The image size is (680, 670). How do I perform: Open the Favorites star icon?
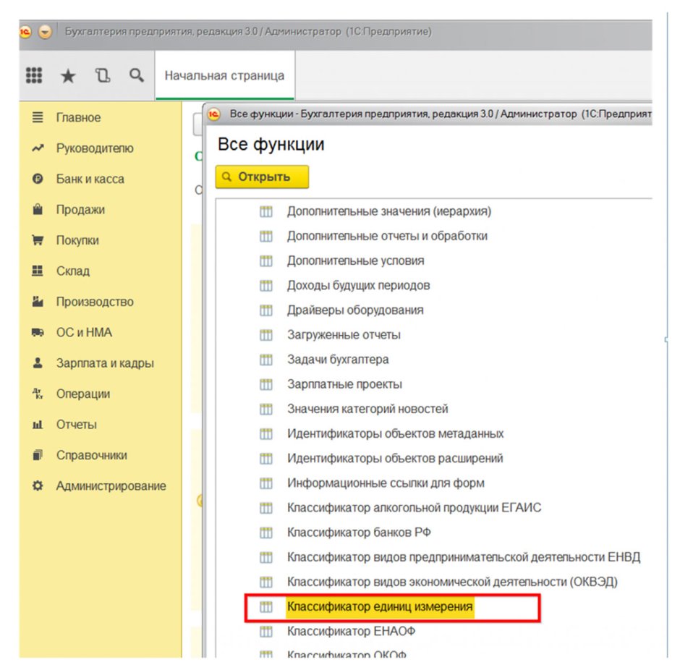[68, 76]
